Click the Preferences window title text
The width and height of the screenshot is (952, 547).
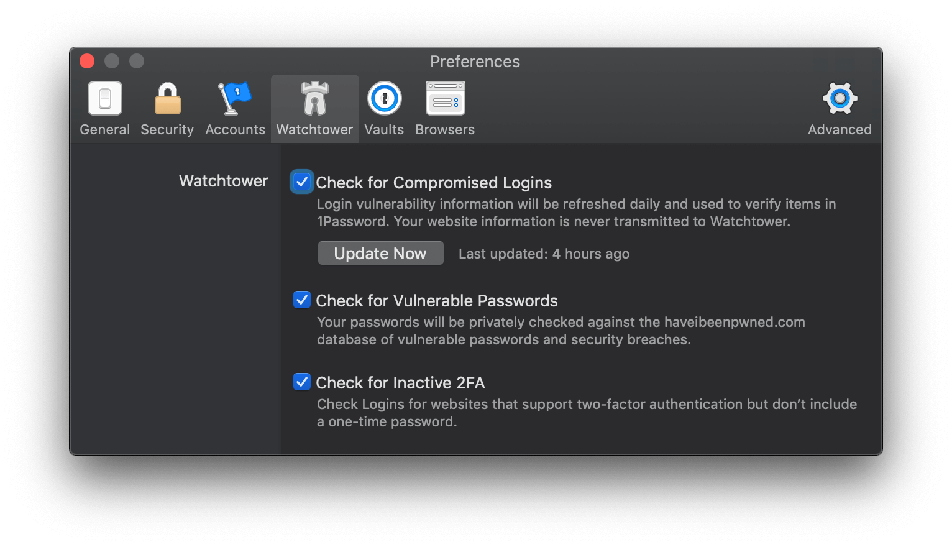475,62
